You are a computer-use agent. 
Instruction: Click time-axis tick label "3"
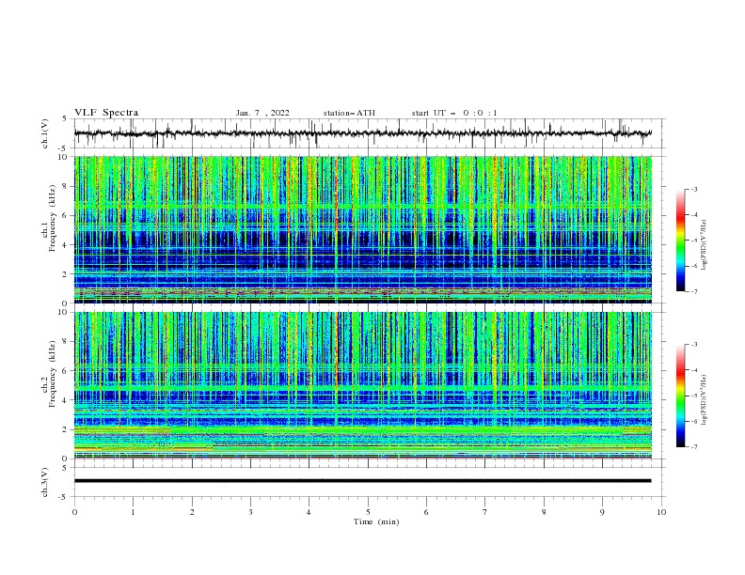(x=250, y=512)
